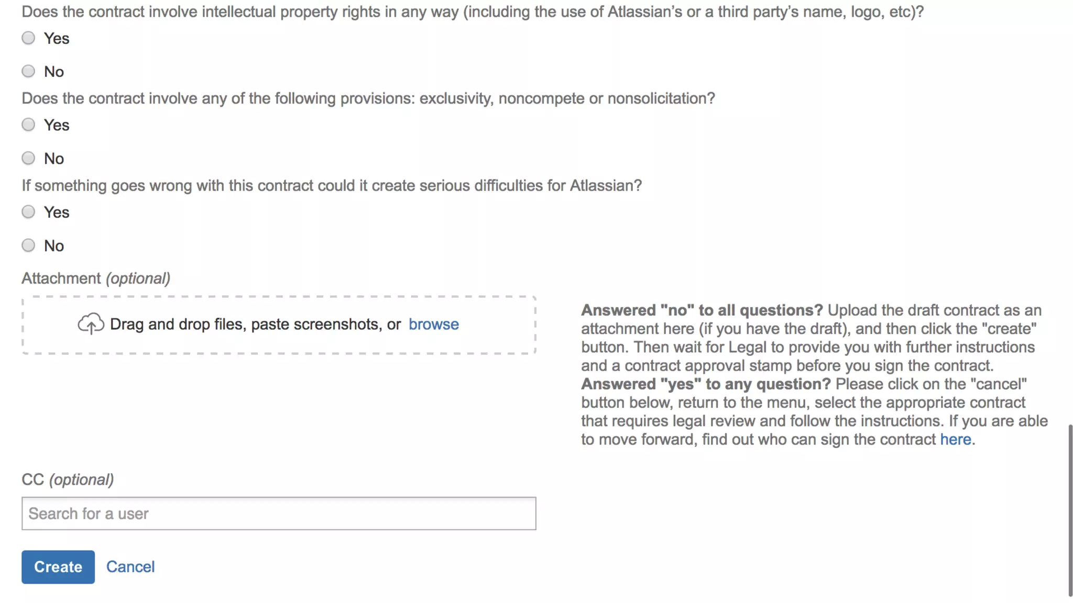The height and width of the screenshot is (603, 1073).
Task: Click the Cancel link
Action: coord(130,567)
